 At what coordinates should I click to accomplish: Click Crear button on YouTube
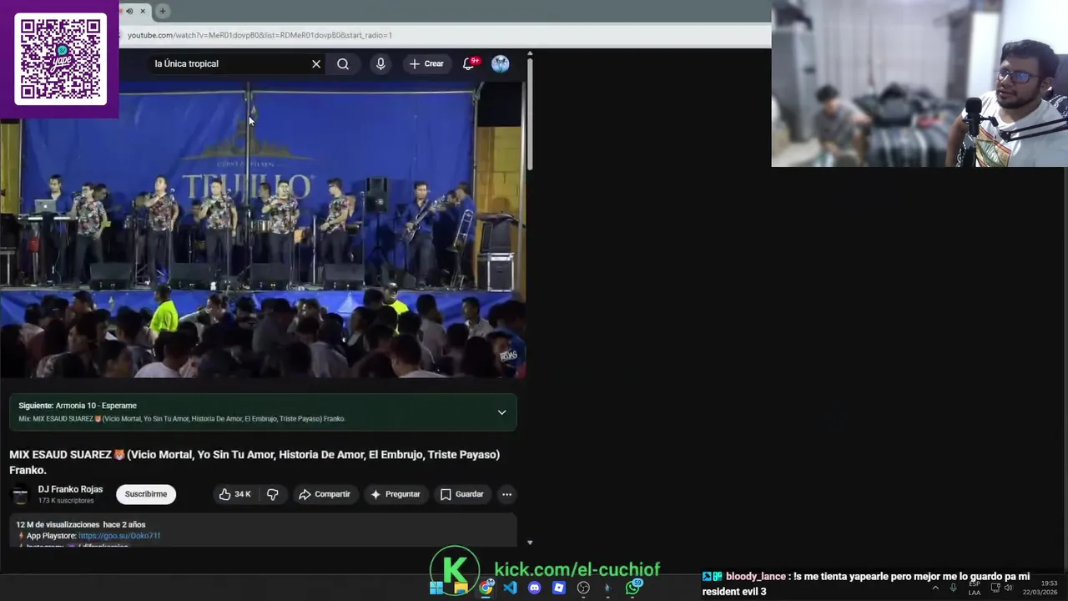pos(426,64)
